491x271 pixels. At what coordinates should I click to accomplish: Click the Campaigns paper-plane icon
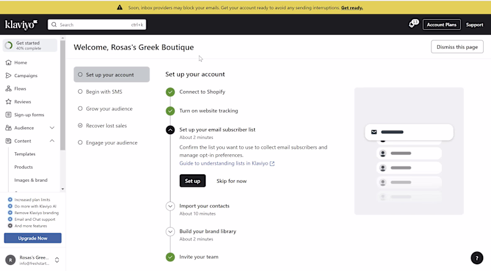point(9,76)
